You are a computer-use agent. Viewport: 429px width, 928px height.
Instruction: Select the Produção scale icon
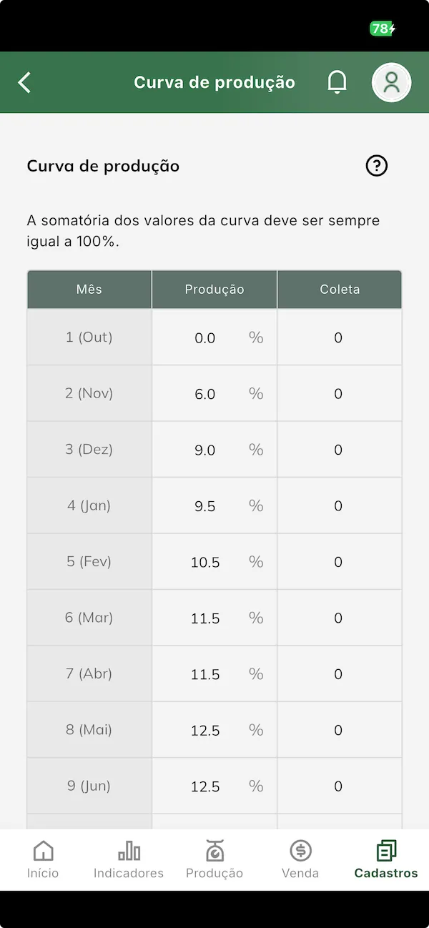tap(214, 852)
